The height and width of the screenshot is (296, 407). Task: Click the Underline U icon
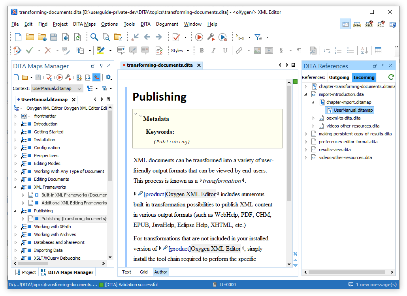(x=225, y=50)
